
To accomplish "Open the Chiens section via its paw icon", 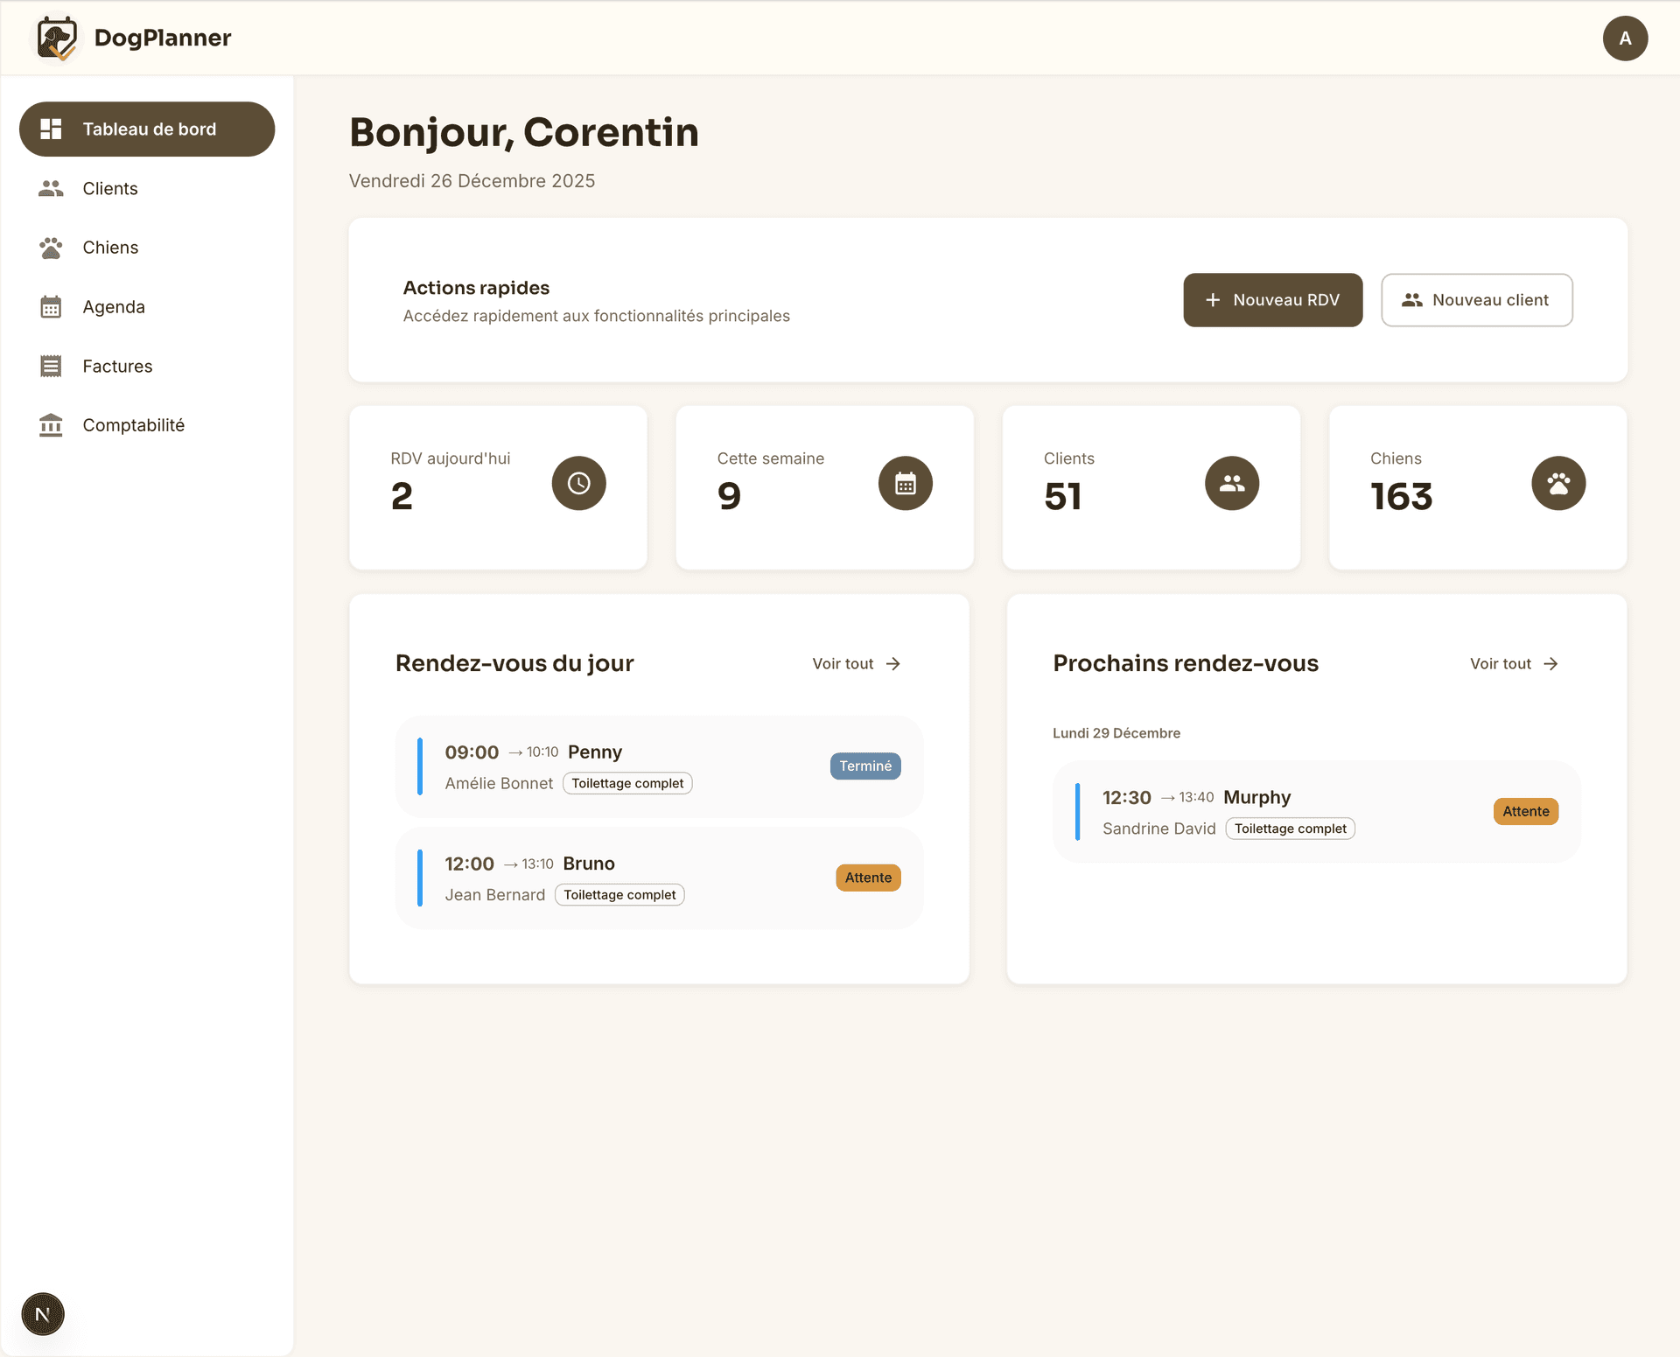I will 51,248.
